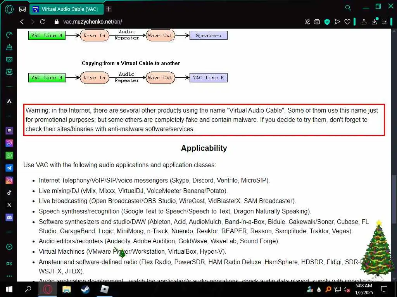Open the profile account icon
This screenshot has height=297, width=397.
point(364,22)
